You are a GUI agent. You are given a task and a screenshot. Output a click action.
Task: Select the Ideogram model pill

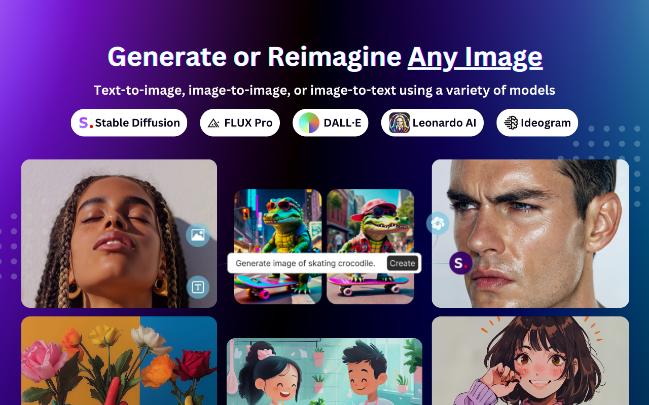[x=537, y=123]
